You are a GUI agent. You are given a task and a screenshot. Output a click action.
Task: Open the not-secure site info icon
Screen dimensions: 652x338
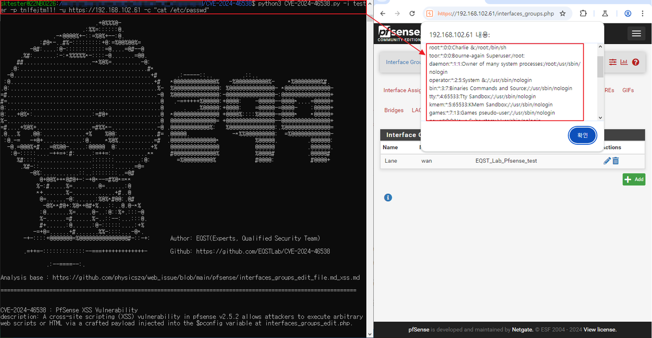429,14
